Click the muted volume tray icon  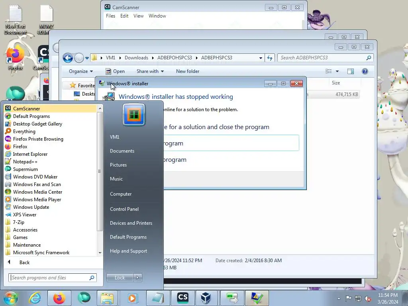pos(368,299)
